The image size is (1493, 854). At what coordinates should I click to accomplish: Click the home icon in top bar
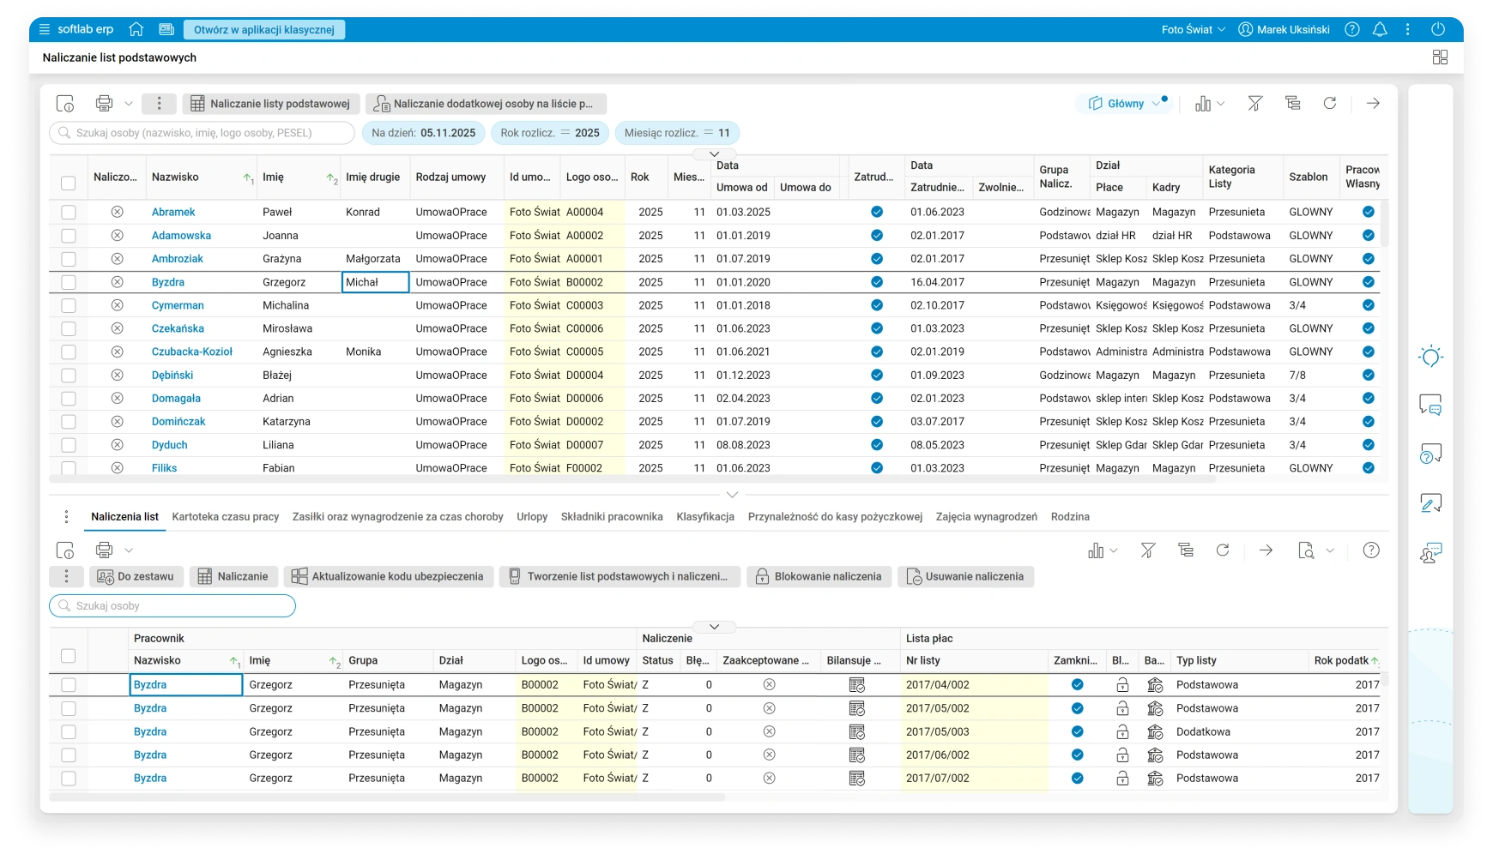coord(136,29)
